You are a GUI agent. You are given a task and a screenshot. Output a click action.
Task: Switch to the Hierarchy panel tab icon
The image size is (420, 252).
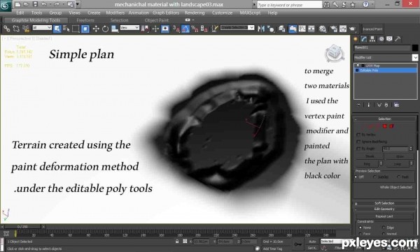tap(372, 39)
